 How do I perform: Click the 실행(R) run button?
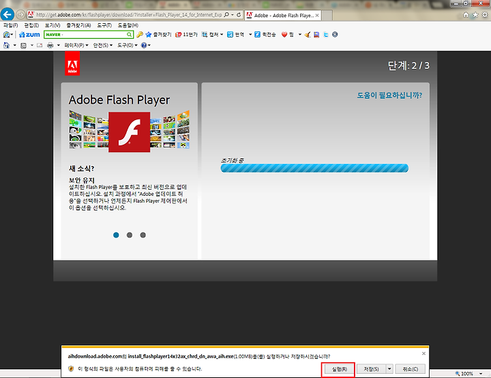(x=340, y=369)
